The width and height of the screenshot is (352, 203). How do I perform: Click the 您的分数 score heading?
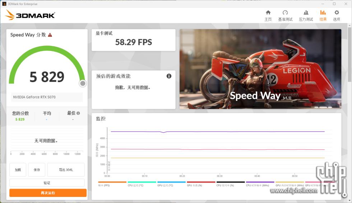click(x=20, y=113)
